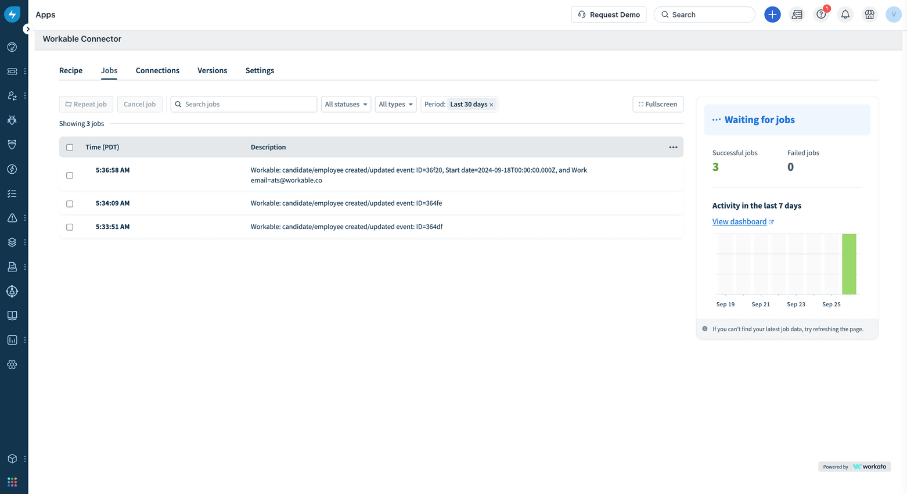The width and height of the screenshot is (907, 494).
Task: Open the help question mark icon
Action: click(x=821, y=15)
